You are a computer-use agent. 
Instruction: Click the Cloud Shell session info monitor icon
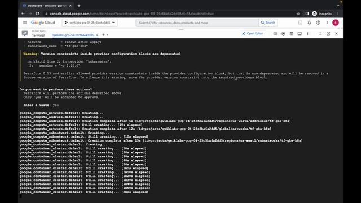(300, 34)
